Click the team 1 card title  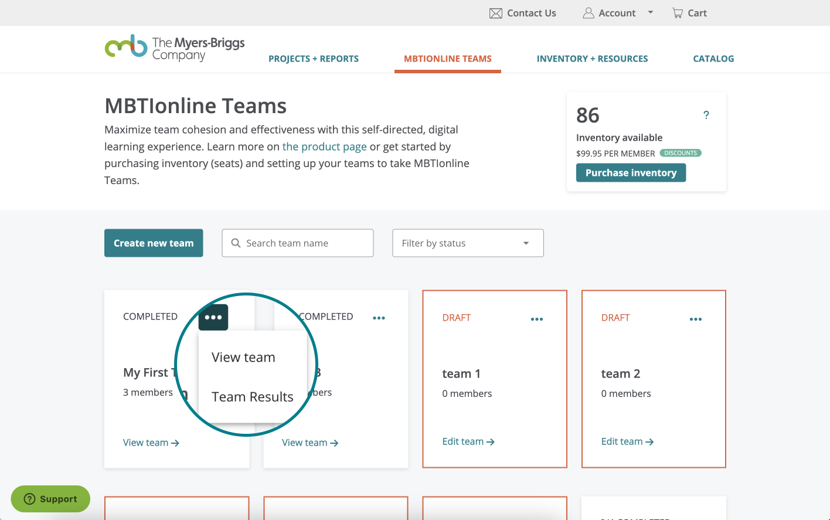click(x=461, y=373)
